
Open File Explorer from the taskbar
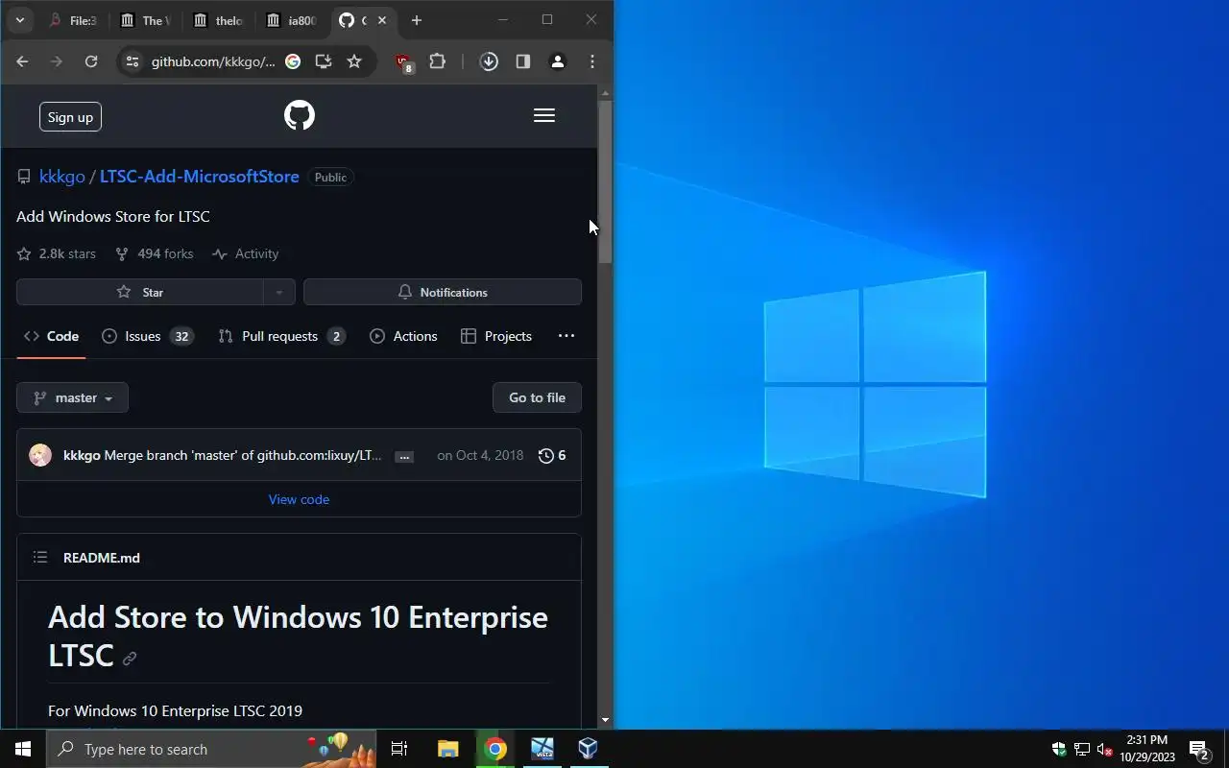point(448,749)
